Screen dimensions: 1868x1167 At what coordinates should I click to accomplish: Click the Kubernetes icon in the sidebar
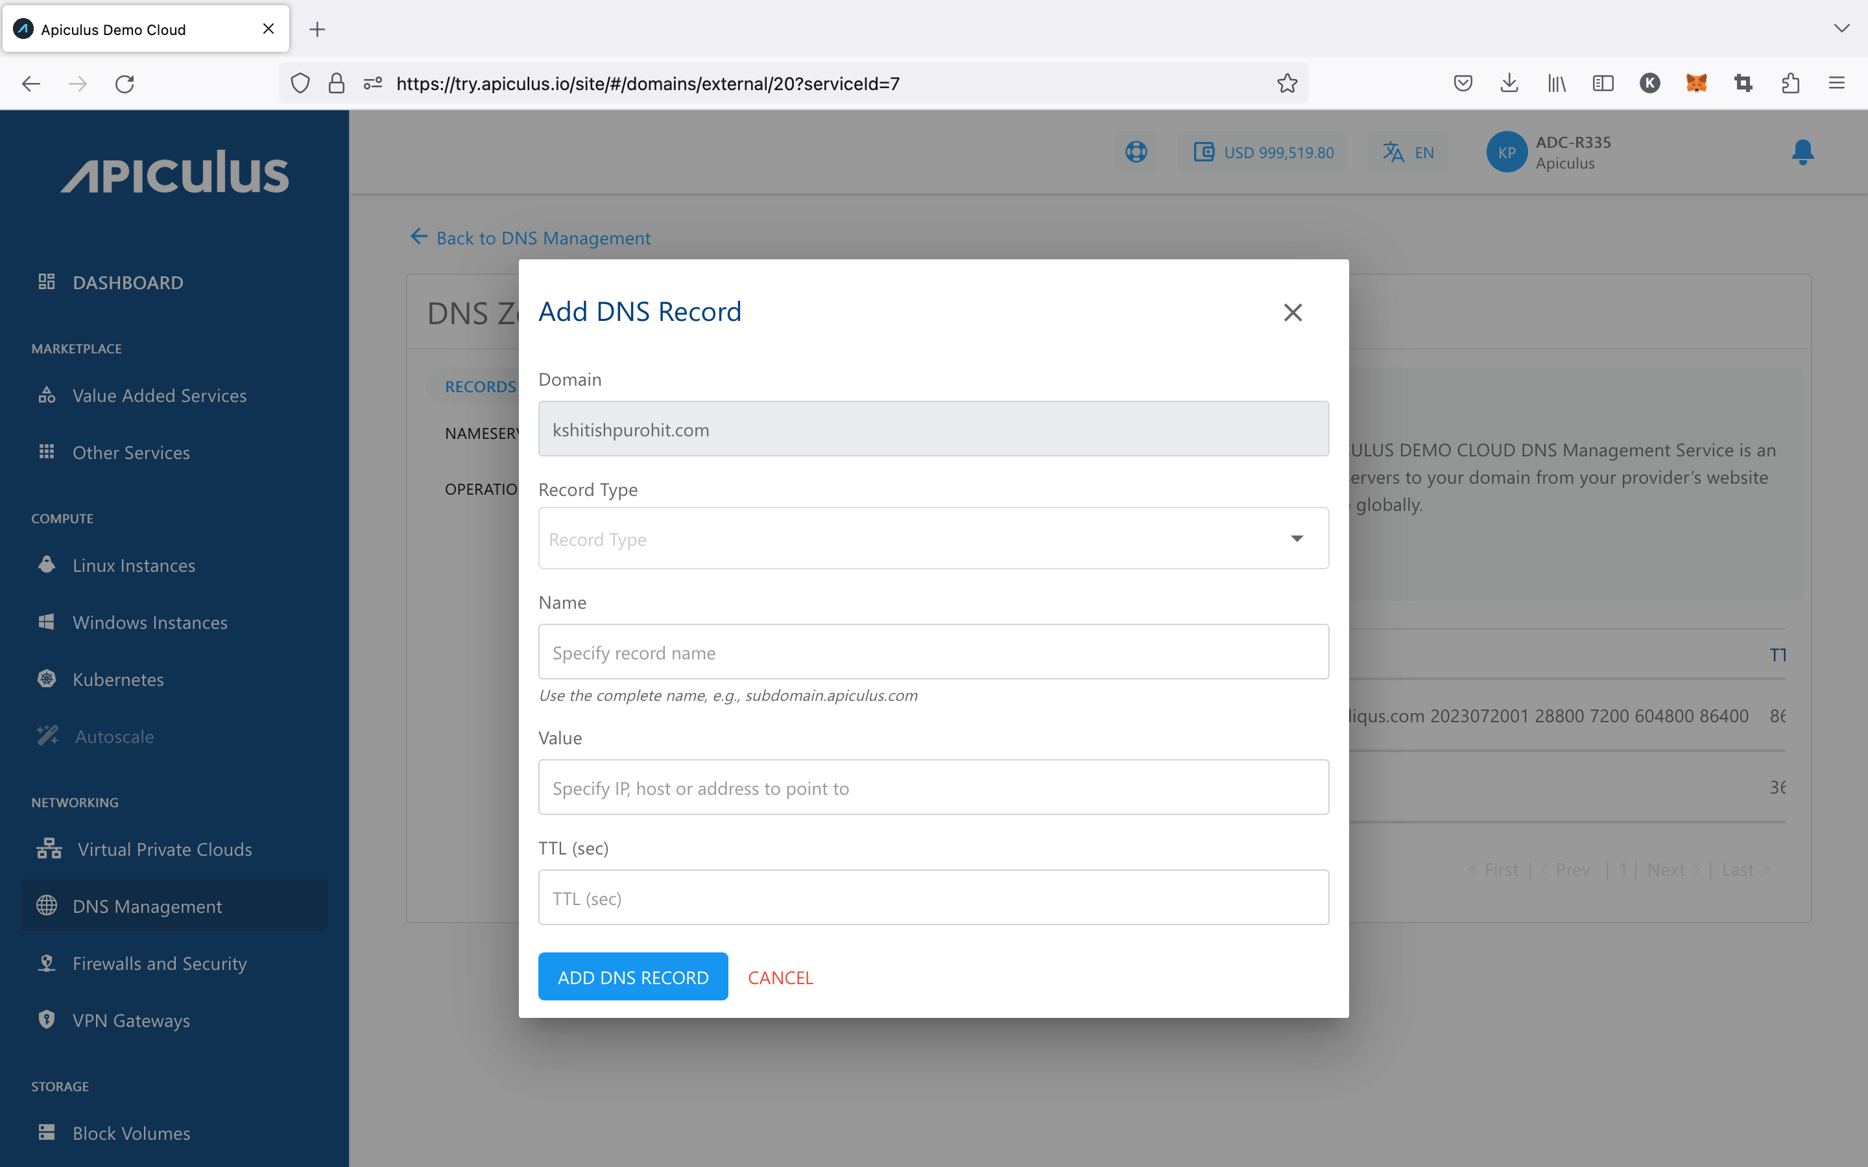click(x=47, y=678)
